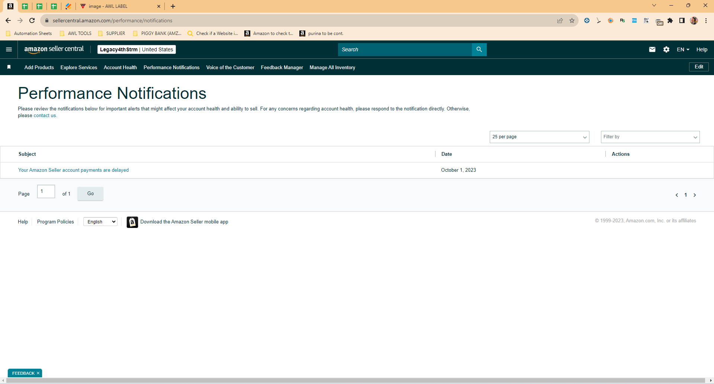This screenshot has width=714, height=384.
Task: Click the browser forward arrow
Action: (20, 20)
